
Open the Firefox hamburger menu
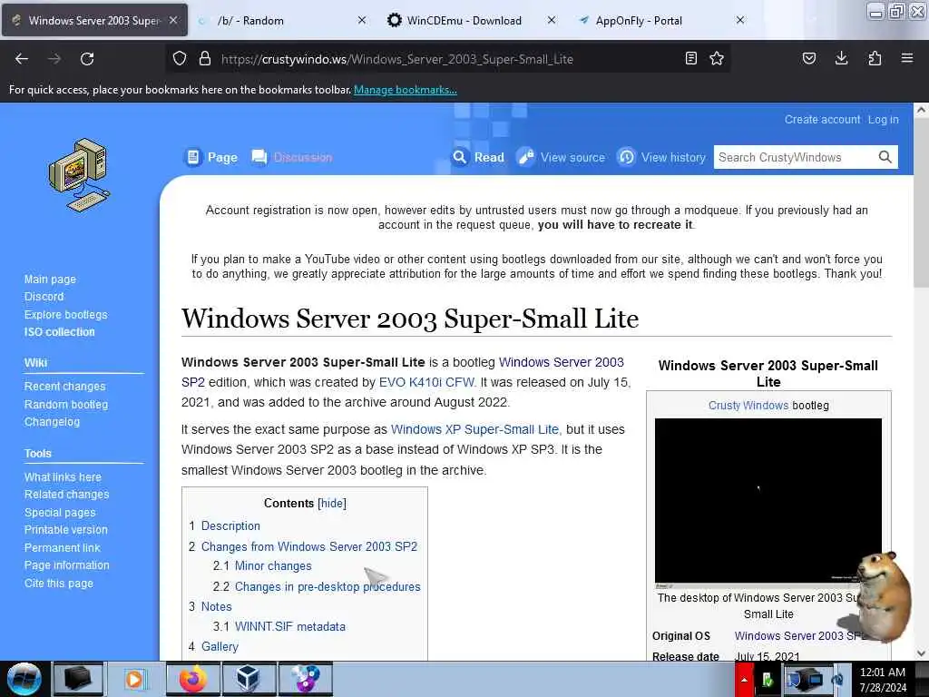tap(907, 58)
